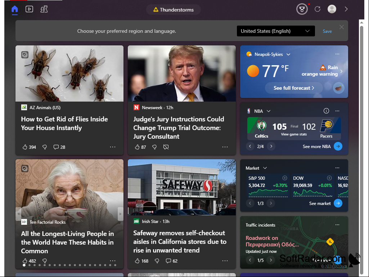Open comments on the flies article (28)
The width and height of the screenshot is (369, 277).
pyautogui.click(x=59, y=147)
